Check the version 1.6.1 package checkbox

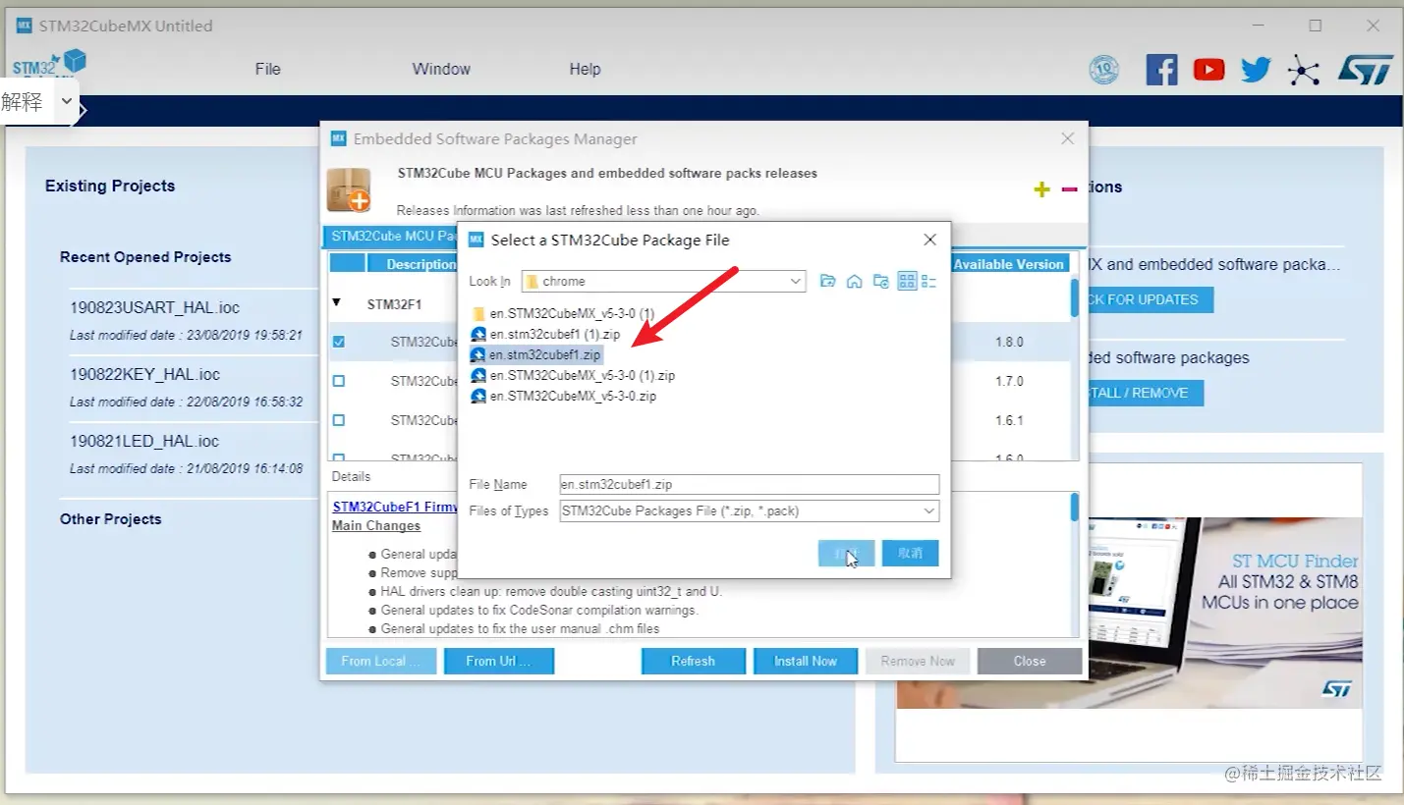coord(339,420)
